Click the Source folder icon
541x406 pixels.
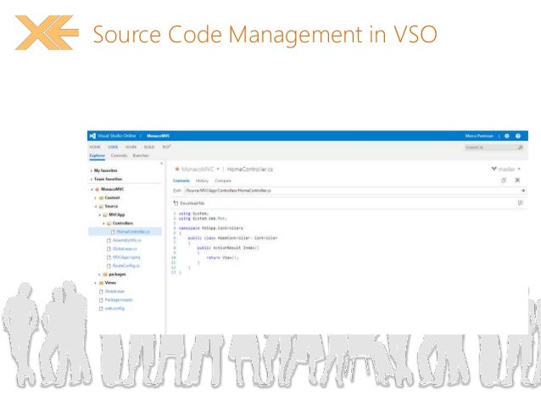(102, 206)
